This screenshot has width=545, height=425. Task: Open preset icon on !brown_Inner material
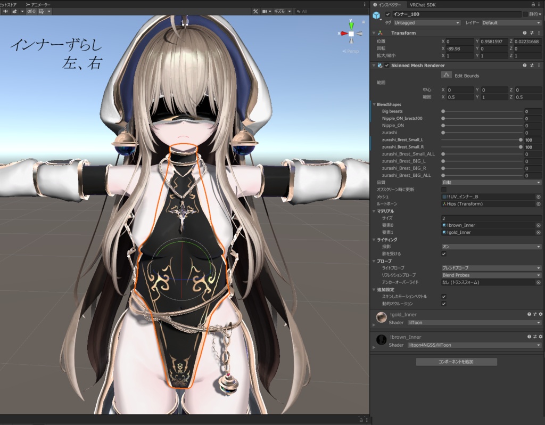coord(535,337)
